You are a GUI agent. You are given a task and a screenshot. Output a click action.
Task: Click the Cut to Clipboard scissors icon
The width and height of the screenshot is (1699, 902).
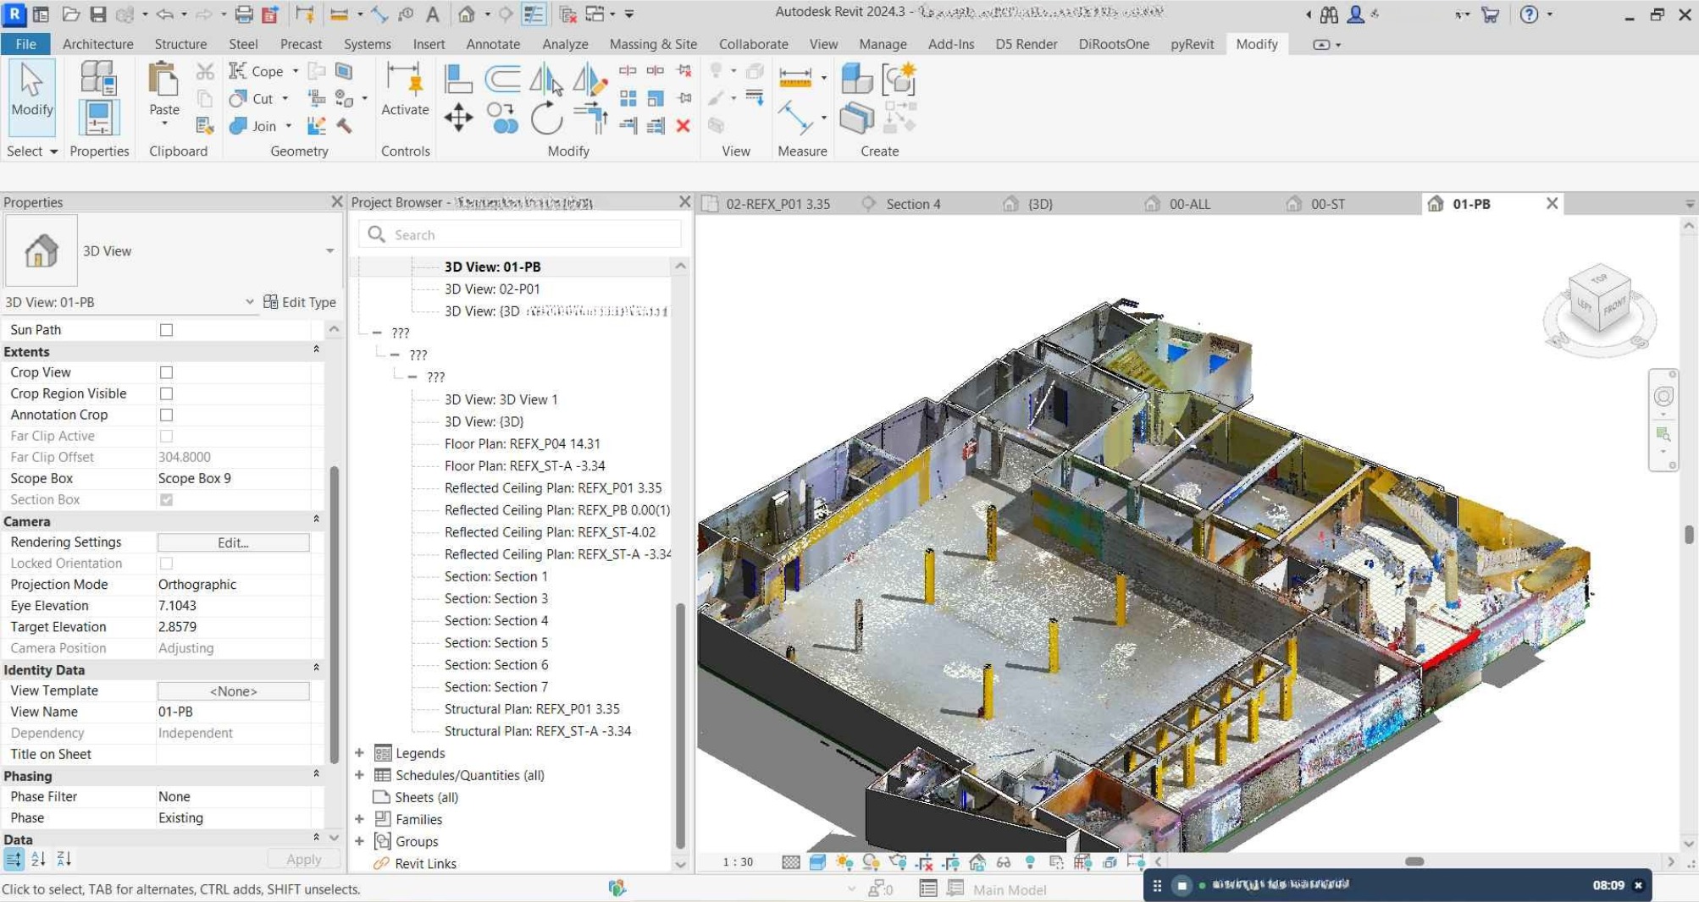[204, 71]
